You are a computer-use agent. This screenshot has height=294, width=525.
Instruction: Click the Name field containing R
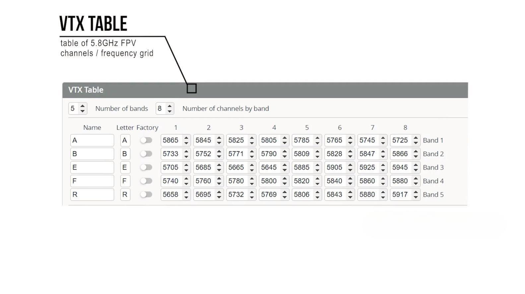(x=92, y=195)
